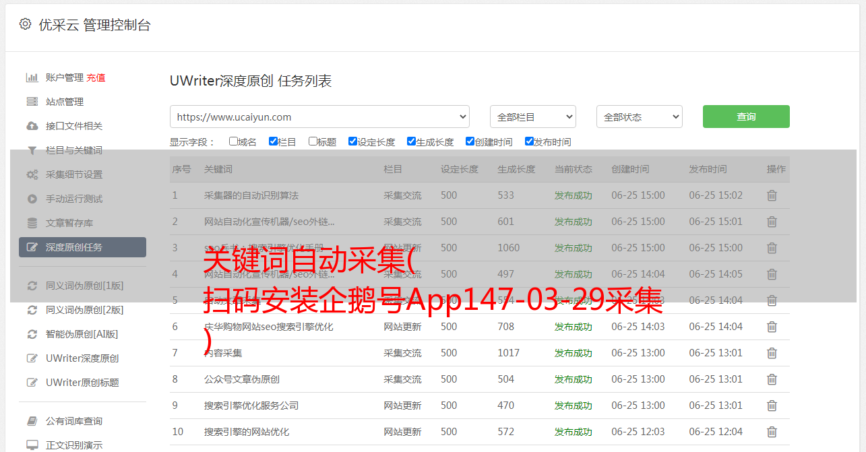Click the bar chart icon for 账户管理
Screen dimensions: 866x452
(32, 77)
